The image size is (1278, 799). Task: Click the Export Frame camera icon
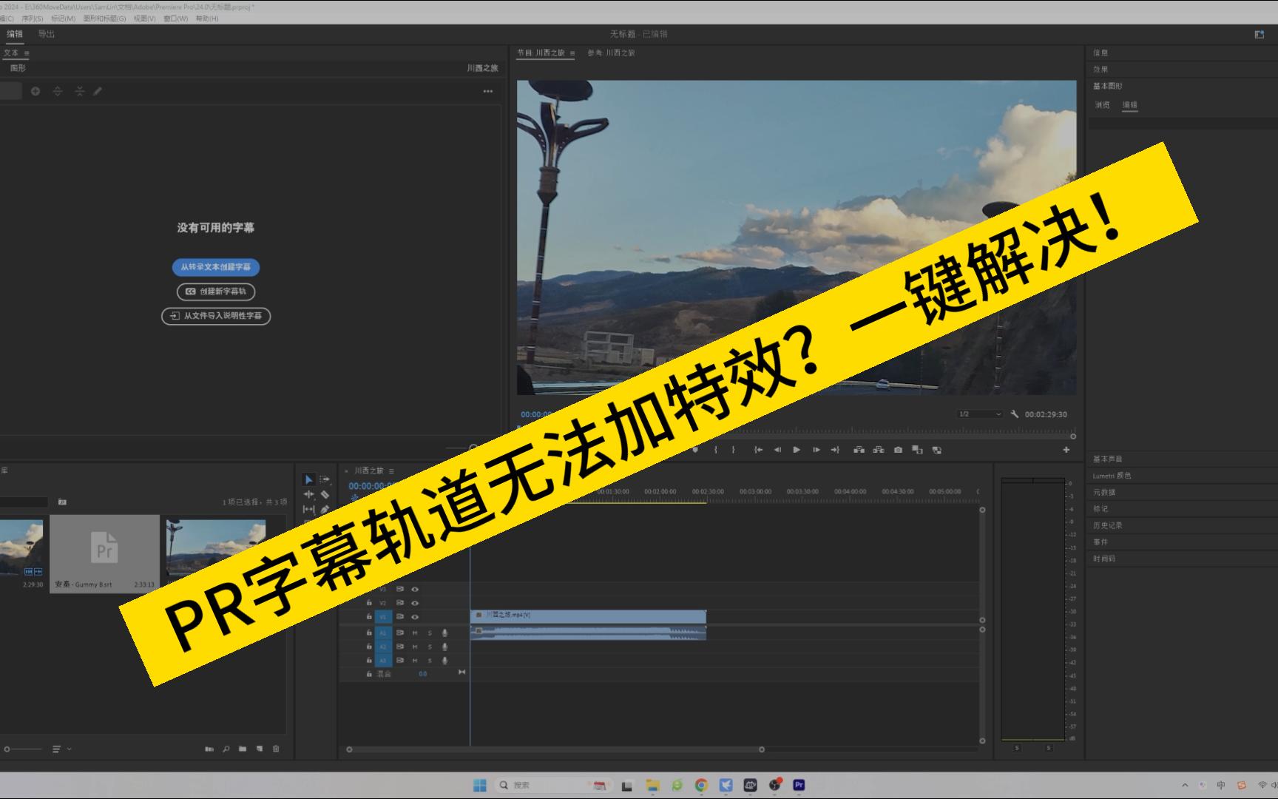coord(898,450)
